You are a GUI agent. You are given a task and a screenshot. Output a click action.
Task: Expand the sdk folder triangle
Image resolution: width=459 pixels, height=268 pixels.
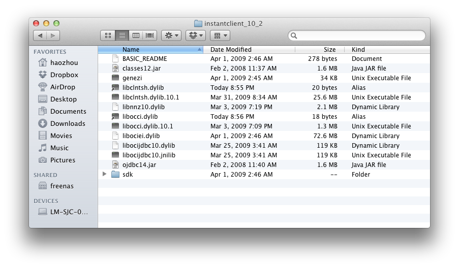tap(105, 174)
